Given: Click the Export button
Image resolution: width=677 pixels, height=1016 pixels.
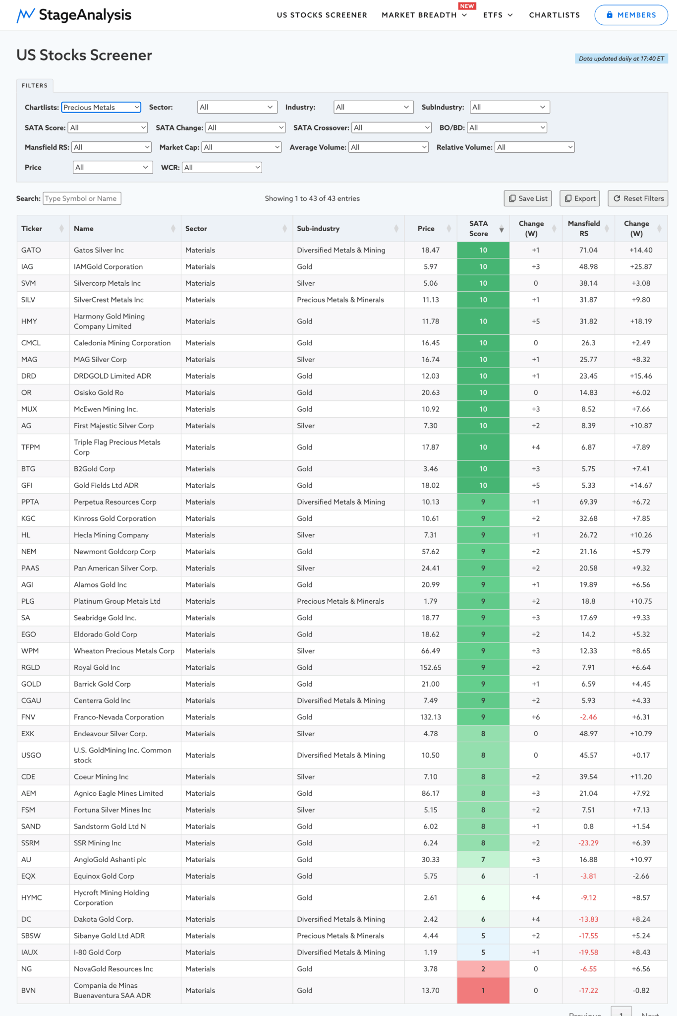Looking at the screenshot, I should point(580,198).
